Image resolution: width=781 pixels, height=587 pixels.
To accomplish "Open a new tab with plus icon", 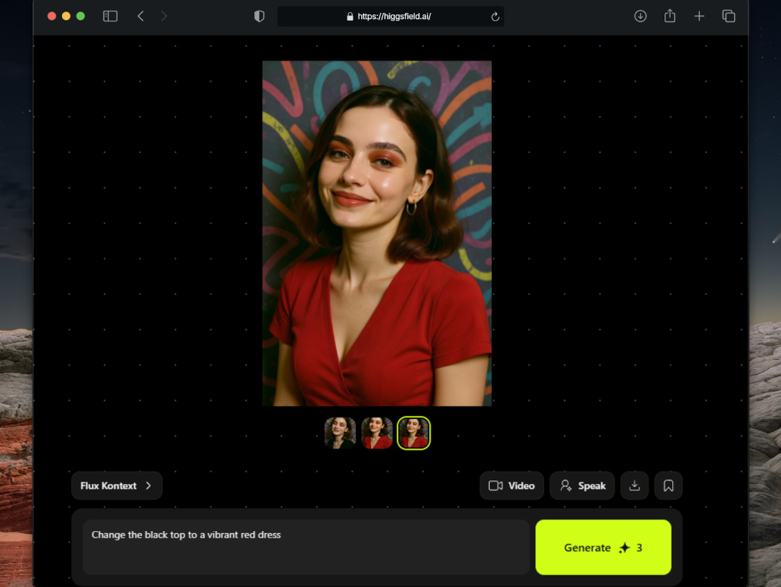I will (699, 16).
